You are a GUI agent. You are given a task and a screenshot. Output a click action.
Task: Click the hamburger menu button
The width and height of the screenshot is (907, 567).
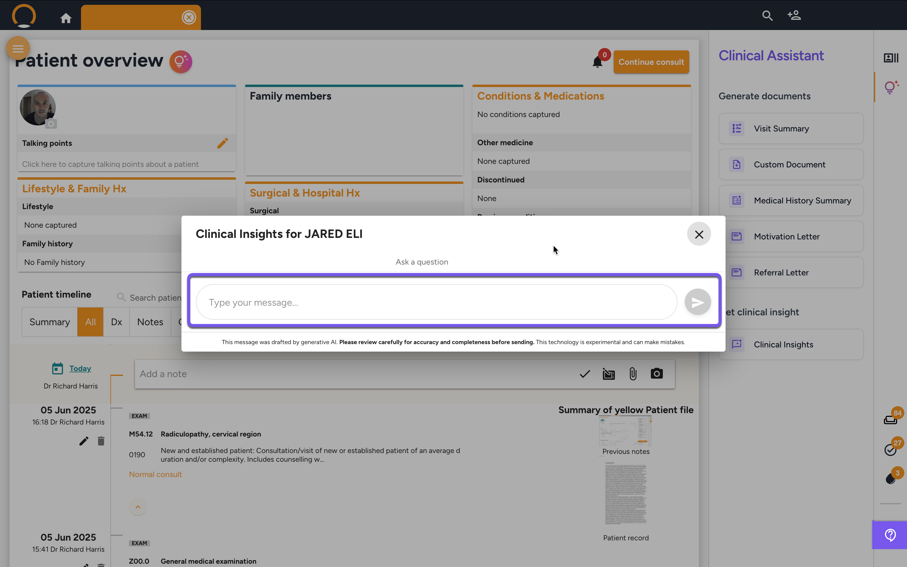(x=18, y=48)
